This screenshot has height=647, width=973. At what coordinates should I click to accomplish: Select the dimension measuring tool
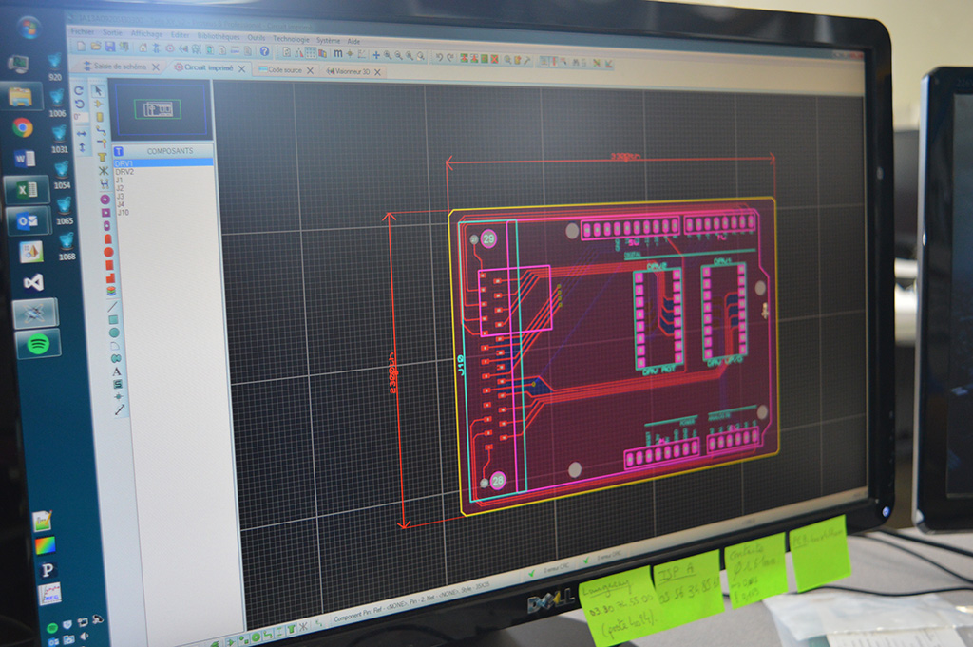click(119, 409)
